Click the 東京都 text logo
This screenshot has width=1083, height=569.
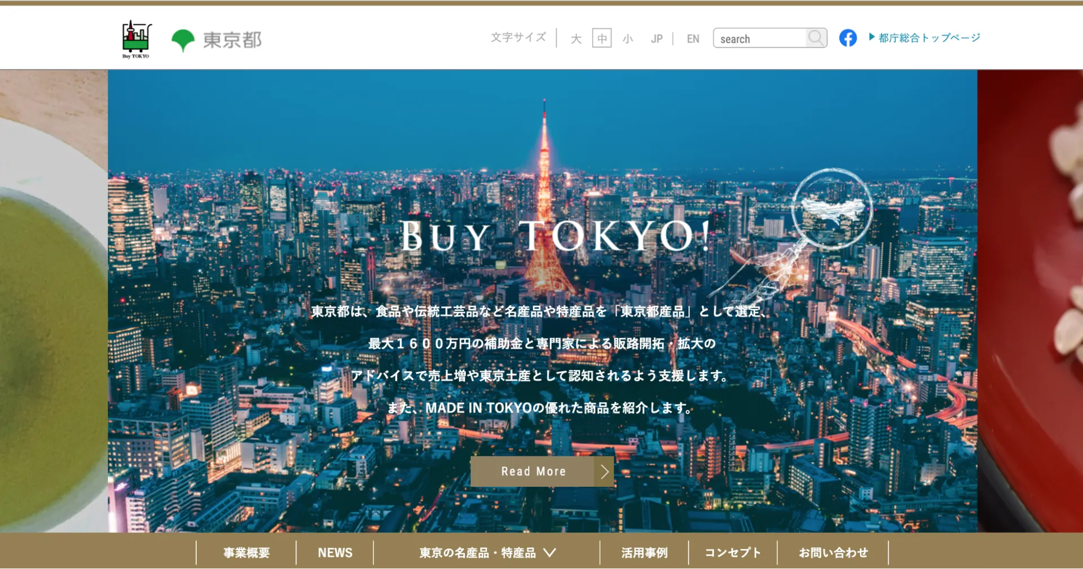pos(232,40)
